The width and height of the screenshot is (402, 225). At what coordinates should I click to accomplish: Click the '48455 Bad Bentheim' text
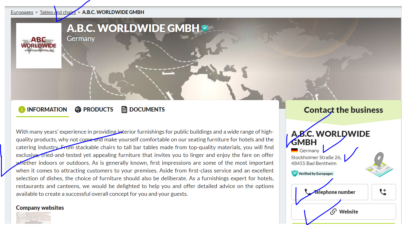click(x=314, y=163)
